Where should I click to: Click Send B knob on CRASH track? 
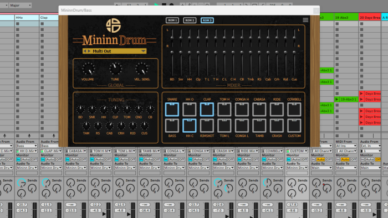(x=229, y=188)
